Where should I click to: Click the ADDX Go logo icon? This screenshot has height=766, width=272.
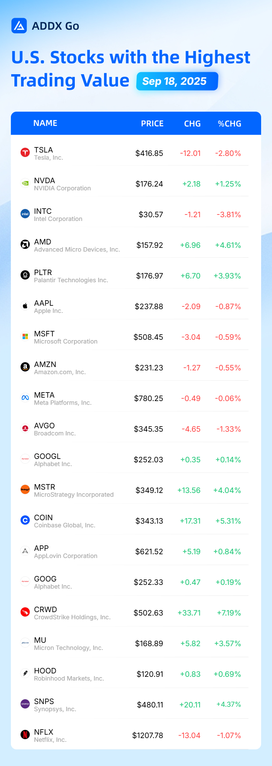[x=19, y=26]
